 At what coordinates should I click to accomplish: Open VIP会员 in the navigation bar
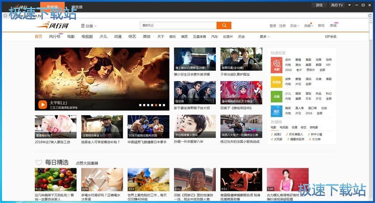coord(330,37)
